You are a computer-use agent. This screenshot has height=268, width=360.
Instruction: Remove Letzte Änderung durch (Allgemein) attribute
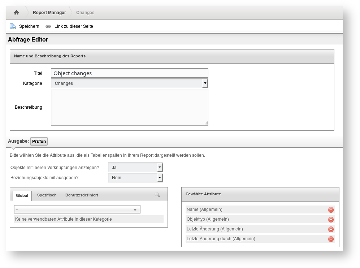pyautogui.click(x=331, y=239)
